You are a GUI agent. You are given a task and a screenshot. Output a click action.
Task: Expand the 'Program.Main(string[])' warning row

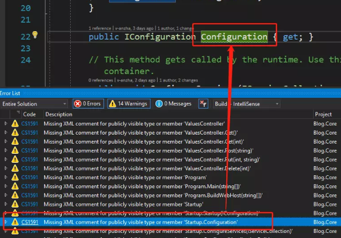(x=6, y=186)
